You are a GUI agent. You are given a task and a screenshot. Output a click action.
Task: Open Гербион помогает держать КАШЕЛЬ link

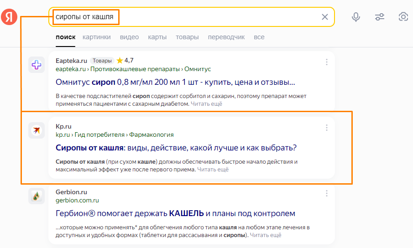click(x=175, y=213)
